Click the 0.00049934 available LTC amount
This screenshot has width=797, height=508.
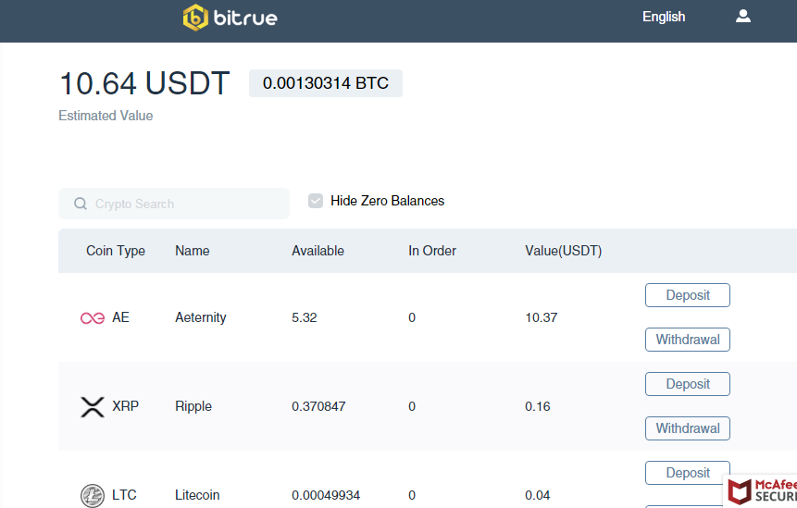click(x=326, y=495)
